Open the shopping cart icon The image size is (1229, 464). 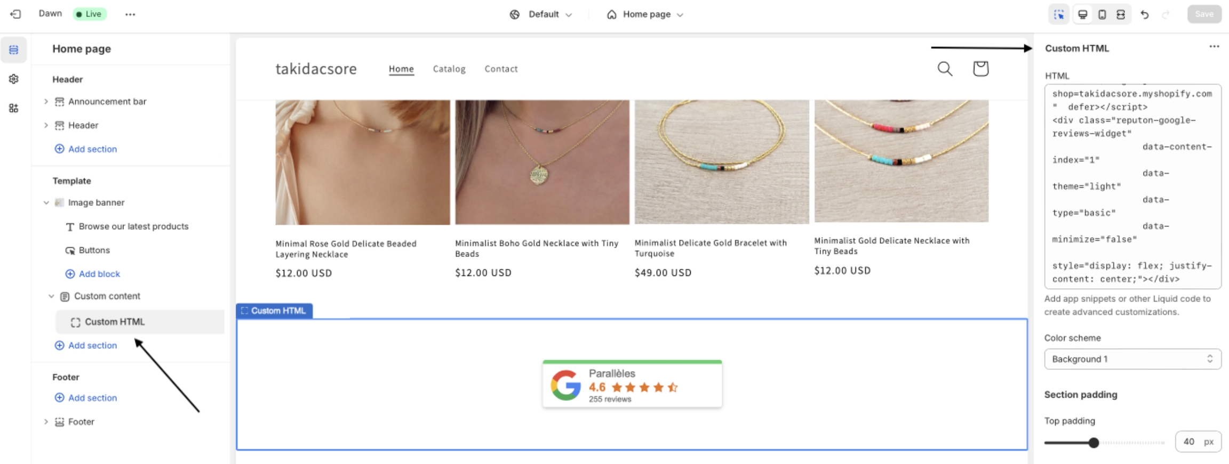click(980, 69)
